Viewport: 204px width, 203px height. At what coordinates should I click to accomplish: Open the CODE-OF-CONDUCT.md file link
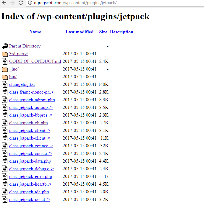click(x=35, y=61)
